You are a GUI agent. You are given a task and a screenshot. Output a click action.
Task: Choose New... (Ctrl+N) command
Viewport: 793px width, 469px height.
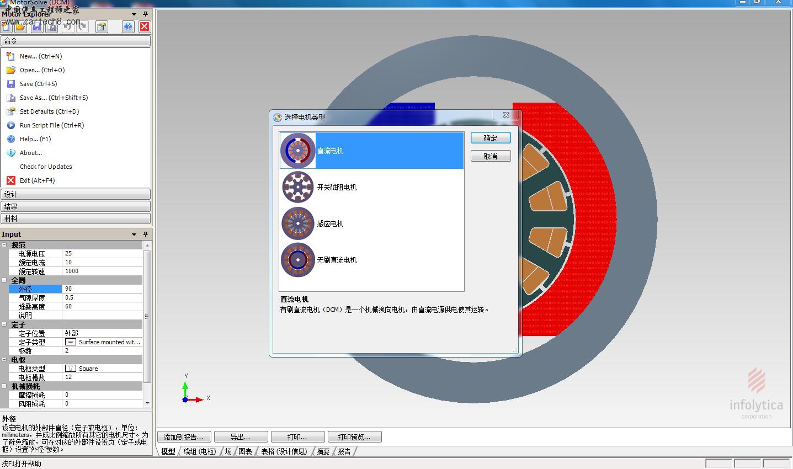click(41, 56)
